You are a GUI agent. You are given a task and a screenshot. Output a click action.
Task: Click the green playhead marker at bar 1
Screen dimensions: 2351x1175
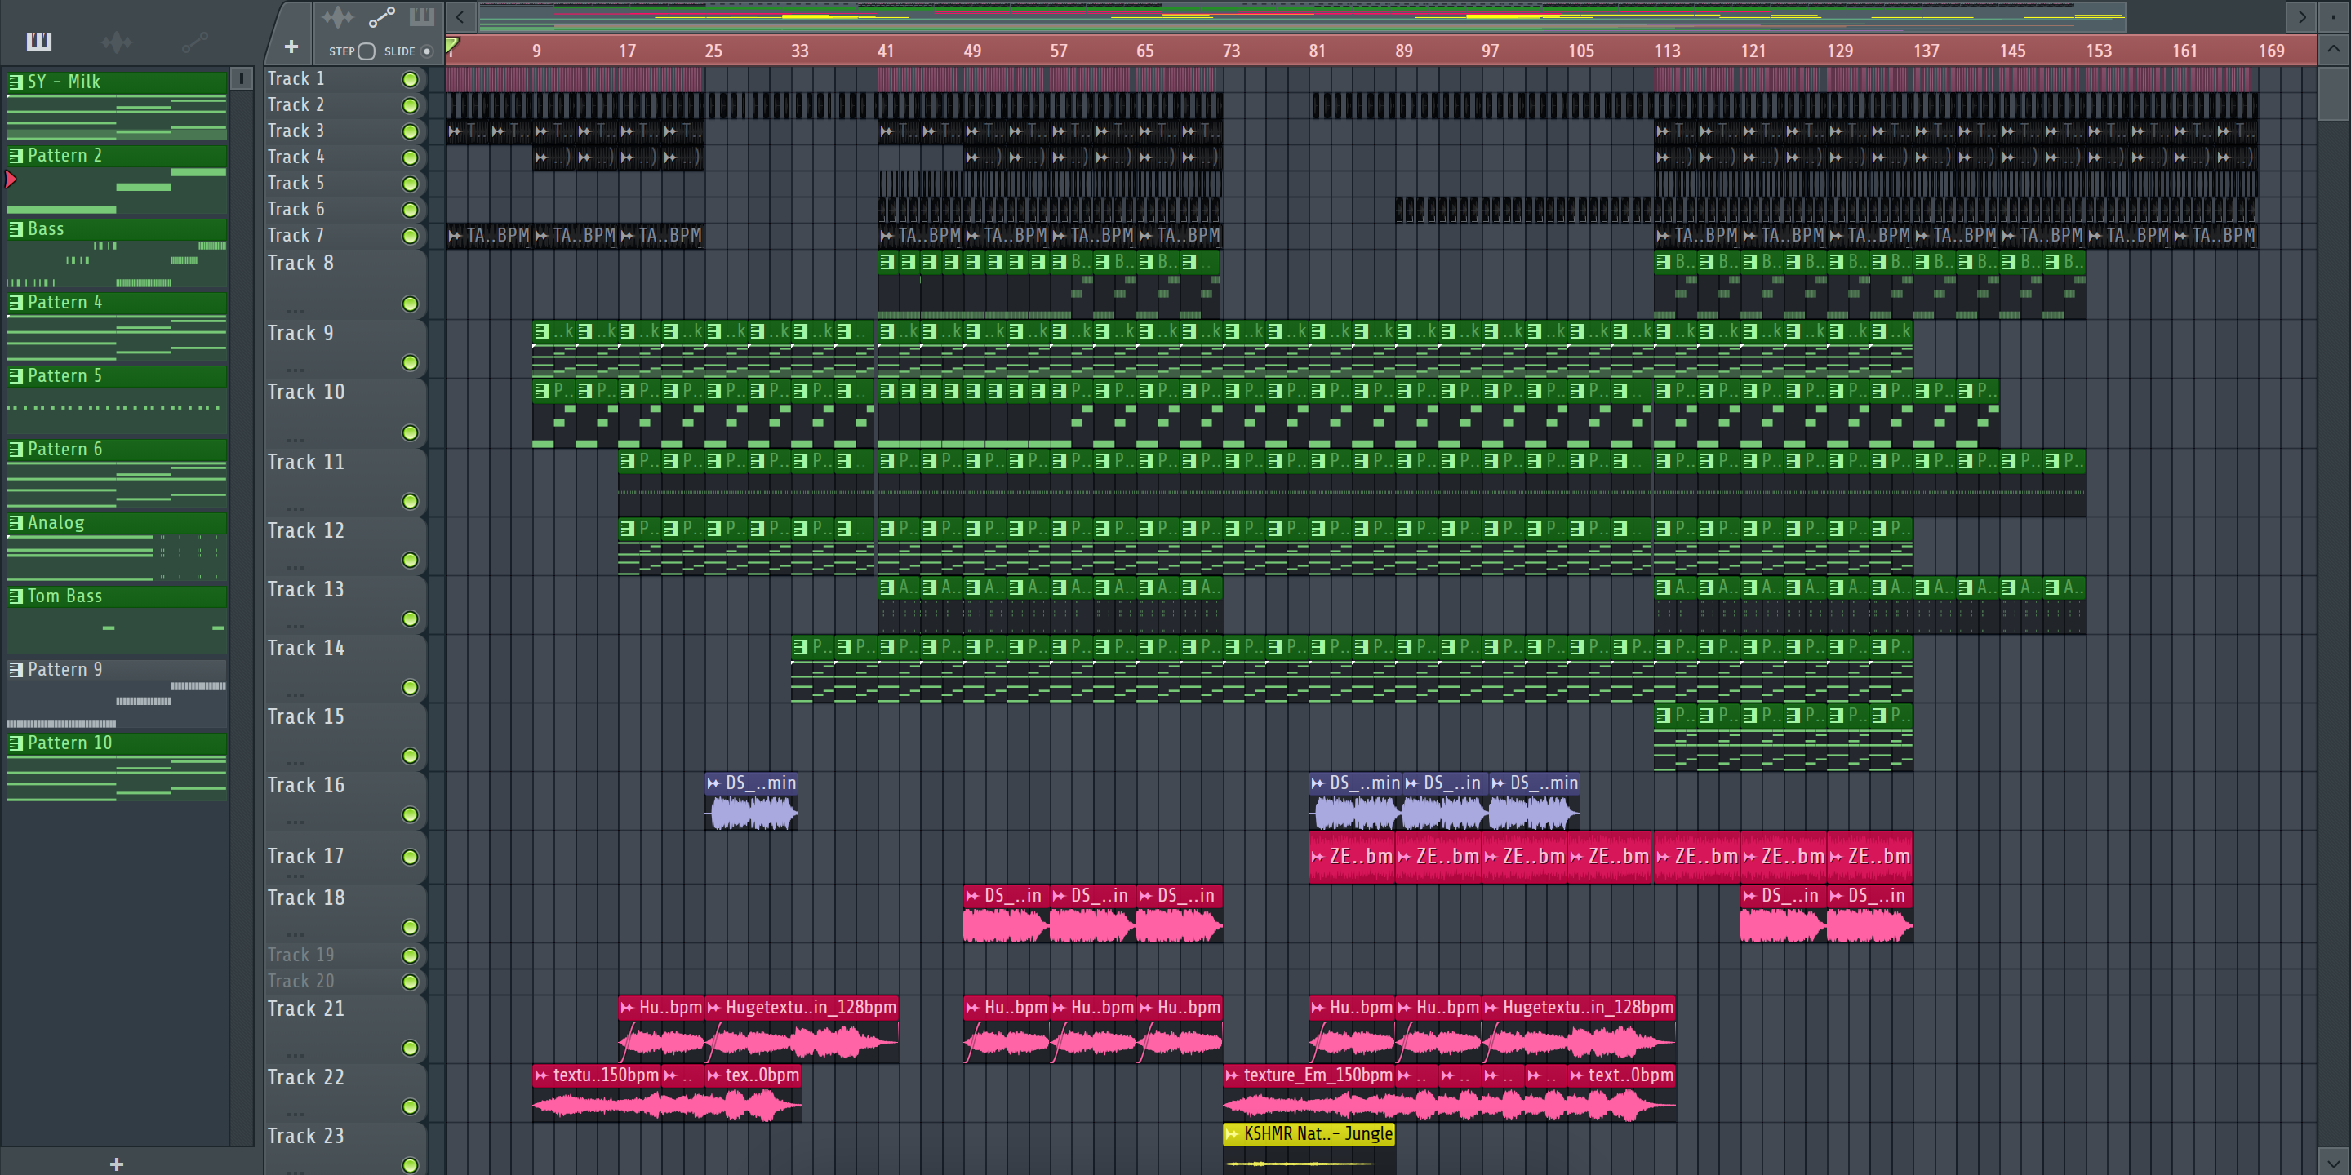(x=451, y=45)
